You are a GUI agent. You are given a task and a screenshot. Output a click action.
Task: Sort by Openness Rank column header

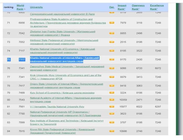138,7
